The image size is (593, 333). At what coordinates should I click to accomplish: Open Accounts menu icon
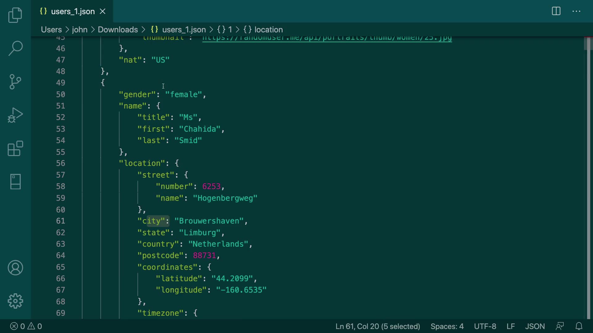[15, 268]
